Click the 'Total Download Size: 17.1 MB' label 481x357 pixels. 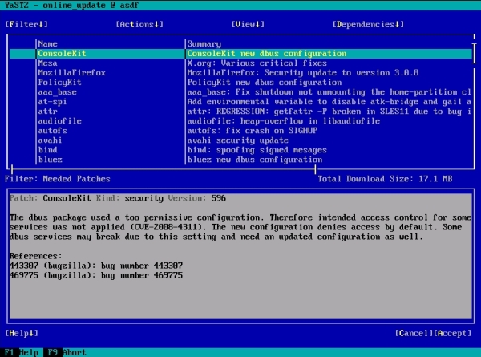point(385,179)
